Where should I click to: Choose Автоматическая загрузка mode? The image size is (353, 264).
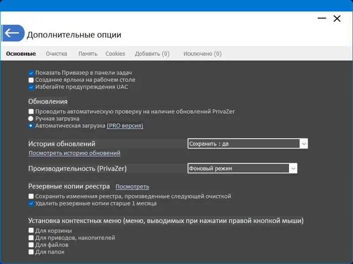click(x=30, y=125)
